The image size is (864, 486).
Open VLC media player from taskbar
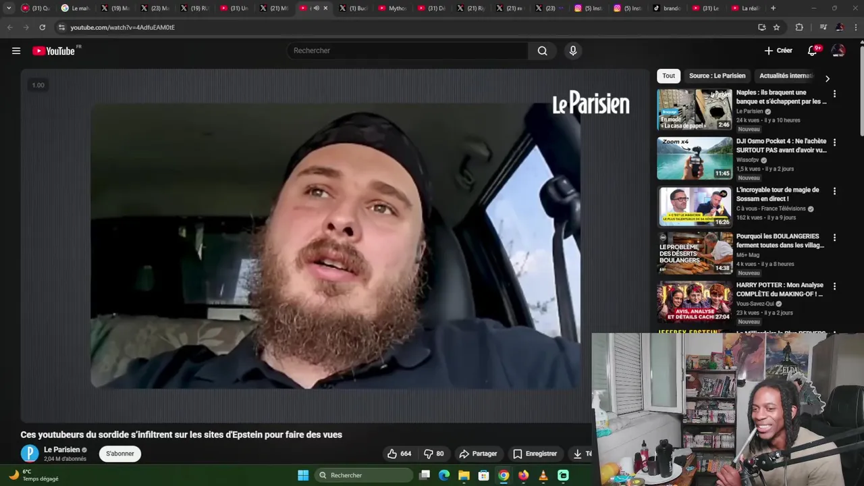coord(543,475)
